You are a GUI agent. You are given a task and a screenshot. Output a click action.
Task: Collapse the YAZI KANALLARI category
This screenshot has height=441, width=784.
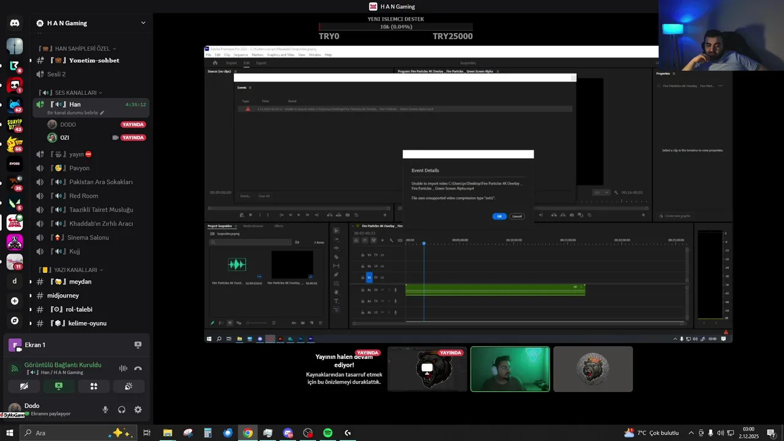[x=71, y=269]
